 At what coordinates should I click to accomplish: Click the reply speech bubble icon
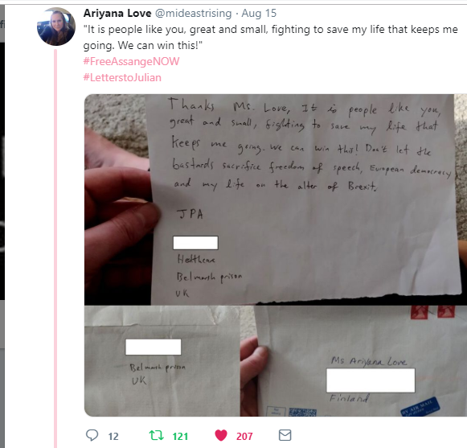coord(92,435)
